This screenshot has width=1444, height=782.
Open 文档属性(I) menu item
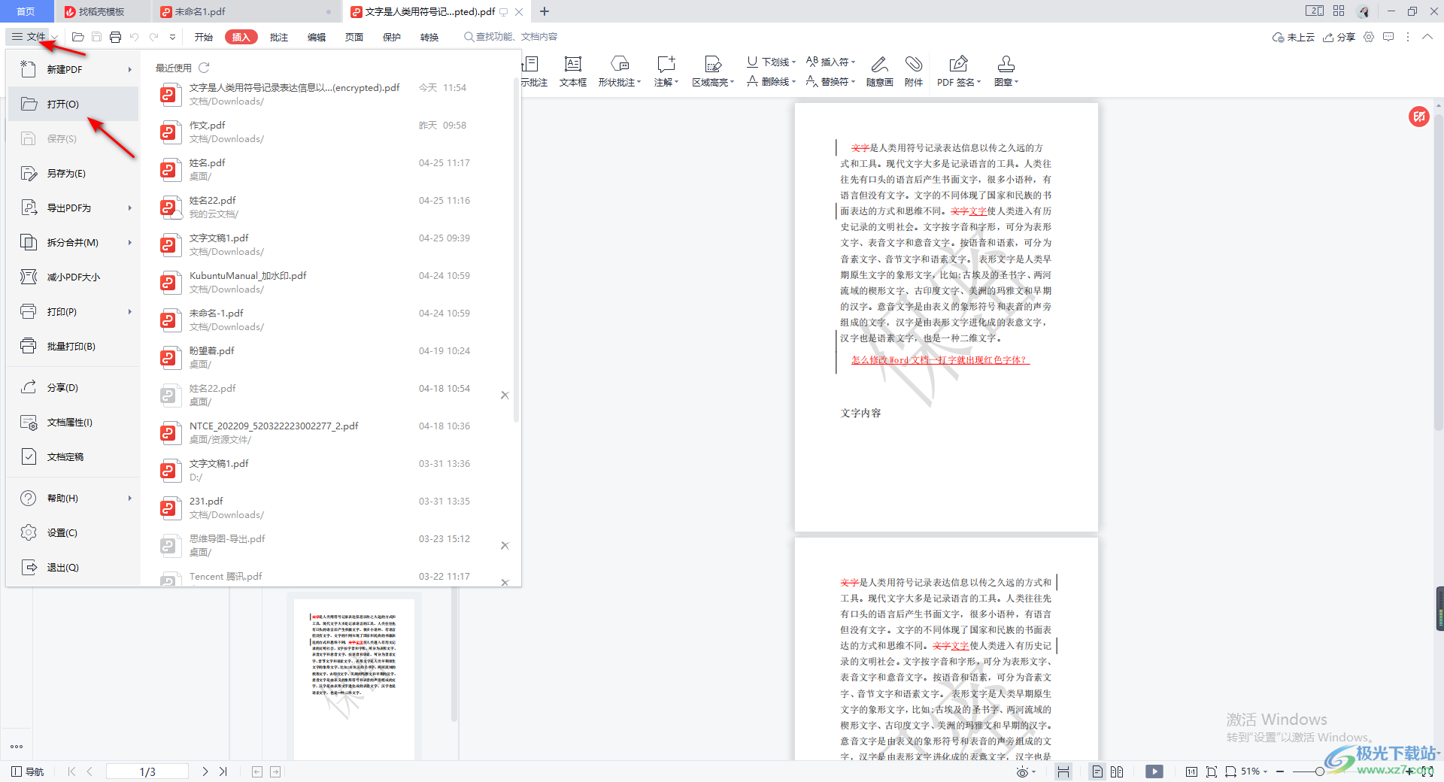click(73, 422)
